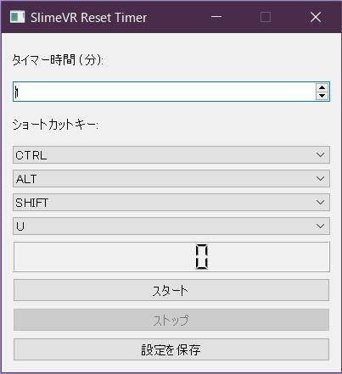Decrease timer minutes with down arrow
The image size is (342, 374).
pos(322,96)
